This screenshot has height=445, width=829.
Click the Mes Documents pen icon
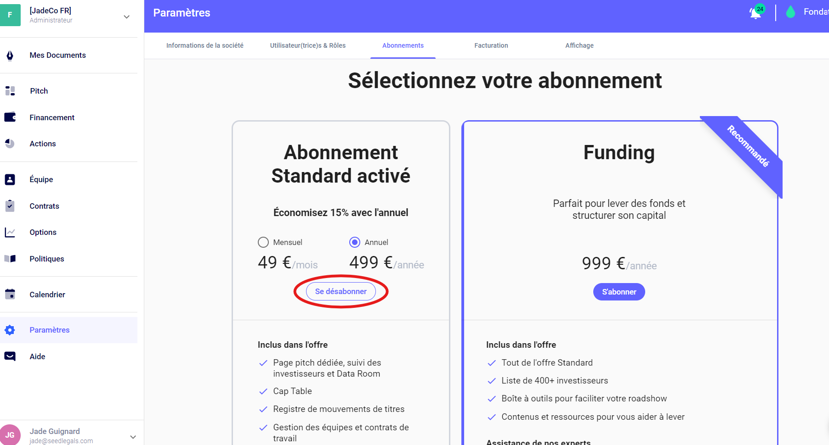(x=10, y=56)
